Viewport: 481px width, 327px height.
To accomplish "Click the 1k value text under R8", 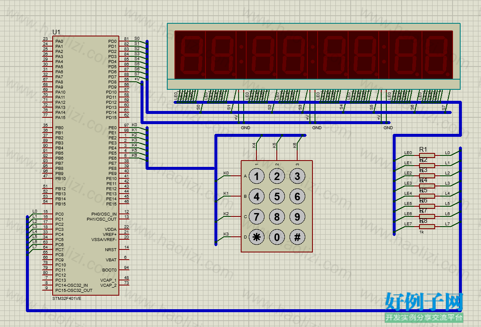I will pyautogui.click(x=422, y=232).
